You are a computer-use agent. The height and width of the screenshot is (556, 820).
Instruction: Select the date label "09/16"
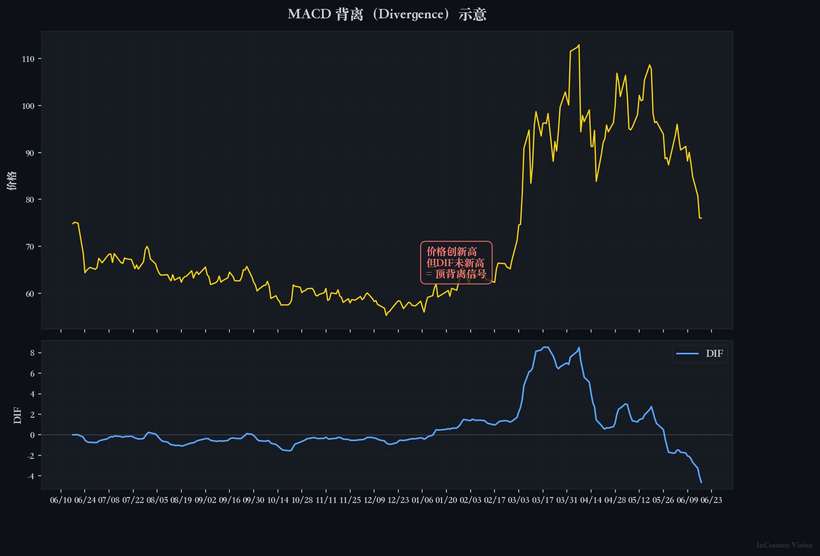click(x=230, y=500)
